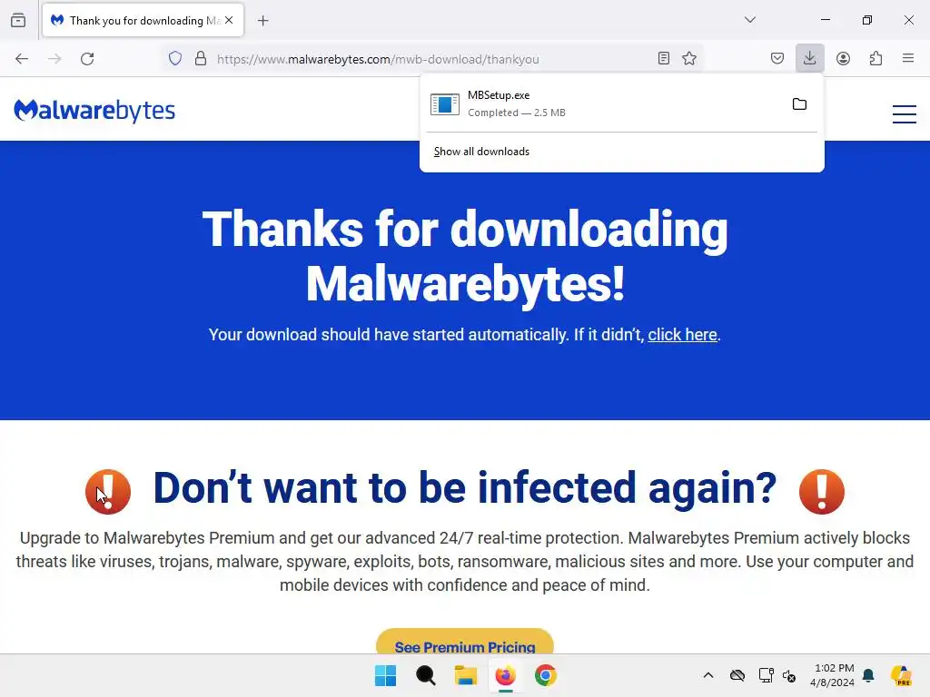Click the Malwarebytes logo
930x697 pixels.
pyautogui.click(x=94, y=110)
